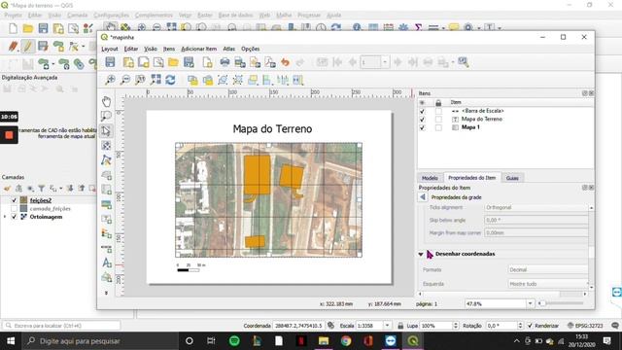Zoom layout to 100 percent
The height and width of the screenshot is (350, 622).
pos(140,80)
